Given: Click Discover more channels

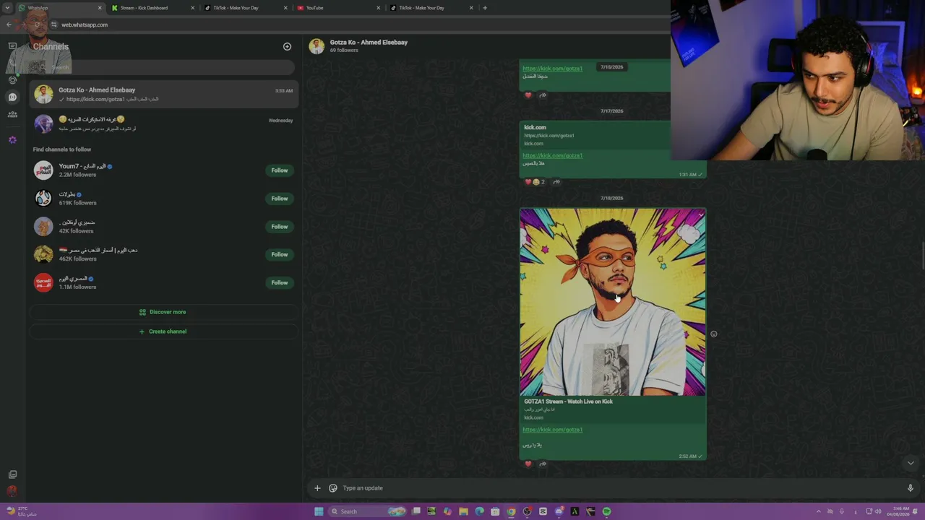Looking at the screenshot, I should pos(163,312).
